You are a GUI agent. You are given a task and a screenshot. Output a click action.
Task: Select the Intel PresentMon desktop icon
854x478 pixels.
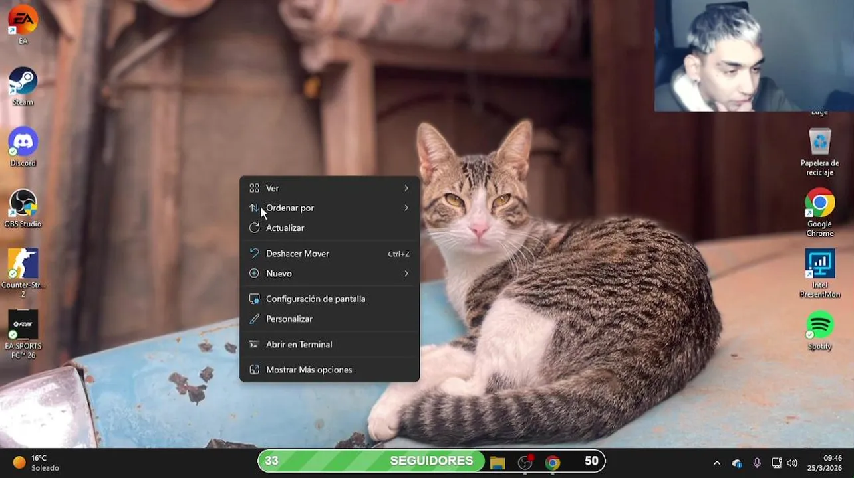pos(819,274)
